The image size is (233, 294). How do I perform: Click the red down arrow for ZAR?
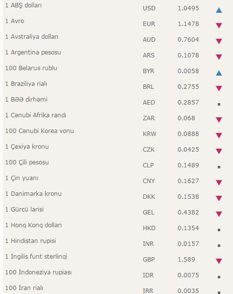[x=219, y=120]
